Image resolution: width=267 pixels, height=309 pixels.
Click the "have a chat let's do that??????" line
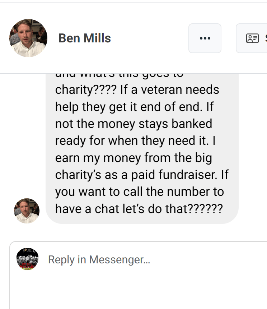139,209
